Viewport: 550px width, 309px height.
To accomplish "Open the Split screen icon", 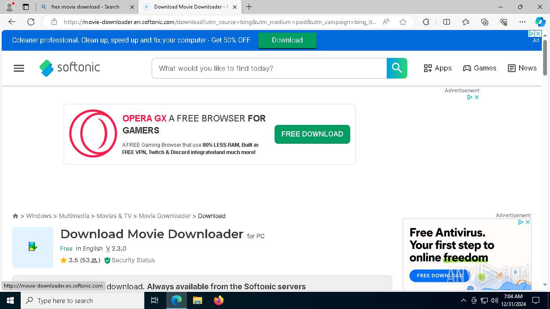I will click(x=446, y=22).
